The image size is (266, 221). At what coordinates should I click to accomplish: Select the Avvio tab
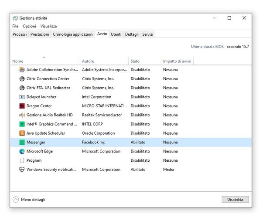click(x=102, y=34)
